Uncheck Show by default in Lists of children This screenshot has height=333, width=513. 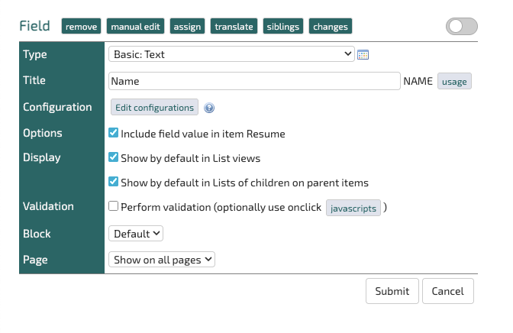[113, 182]
